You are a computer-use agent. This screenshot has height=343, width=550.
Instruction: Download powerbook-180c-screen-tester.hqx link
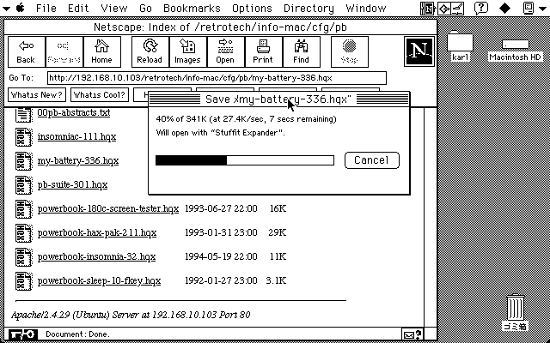coord(108,208)
